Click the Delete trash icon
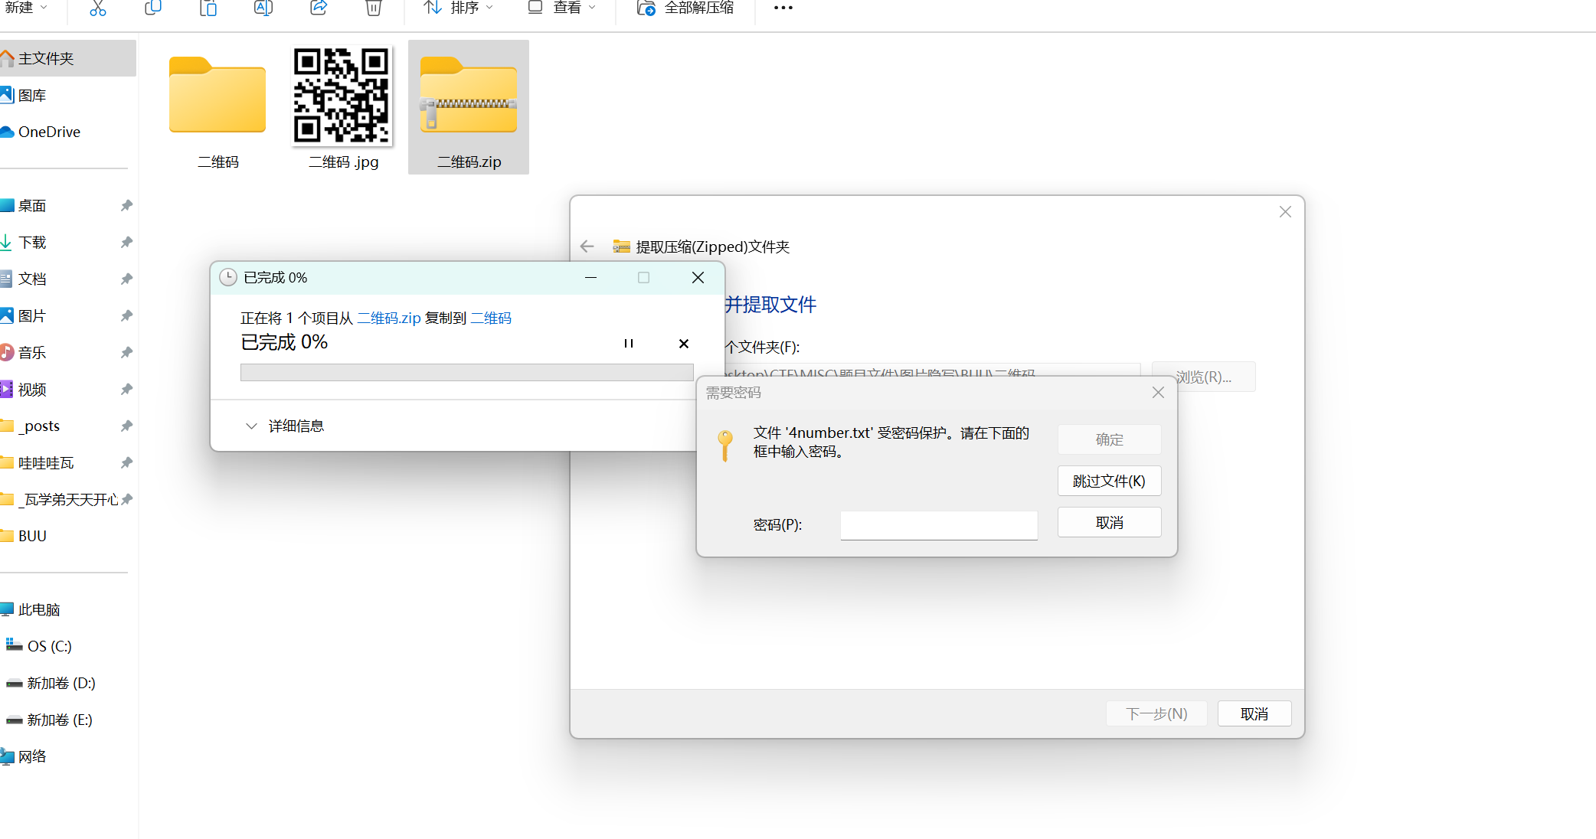 coord(374,8)
